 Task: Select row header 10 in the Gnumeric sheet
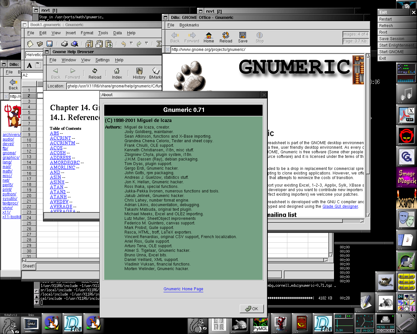(x=29, y=140)
